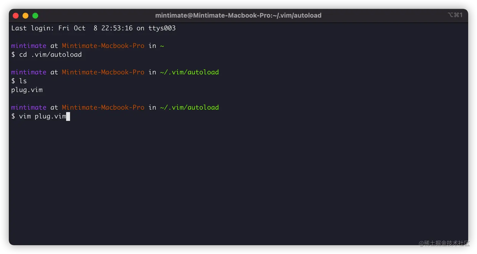Close the terminal window with red button
Viewport: 477px width, 254px height.
tap(16, 15)
